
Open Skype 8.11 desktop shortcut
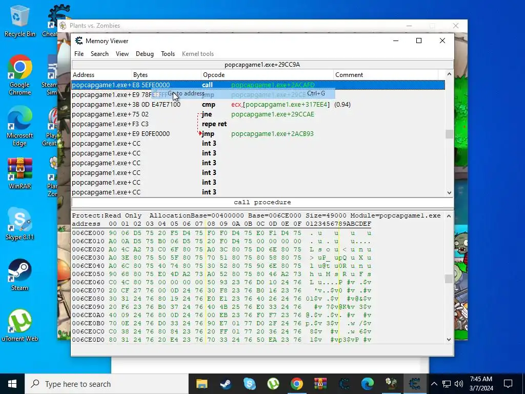coord(19,224)
